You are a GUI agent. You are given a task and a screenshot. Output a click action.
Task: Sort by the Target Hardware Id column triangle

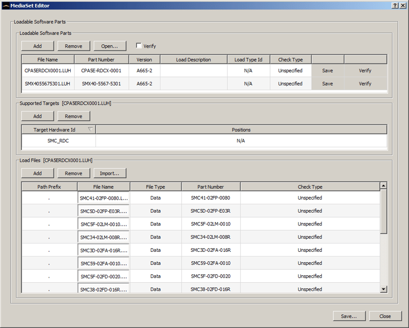pos(90,129)
